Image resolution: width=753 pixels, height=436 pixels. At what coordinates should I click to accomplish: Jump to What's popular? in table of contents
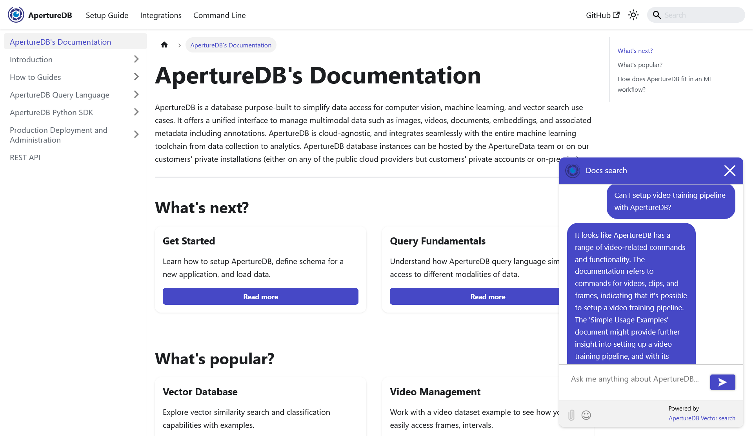640,65
